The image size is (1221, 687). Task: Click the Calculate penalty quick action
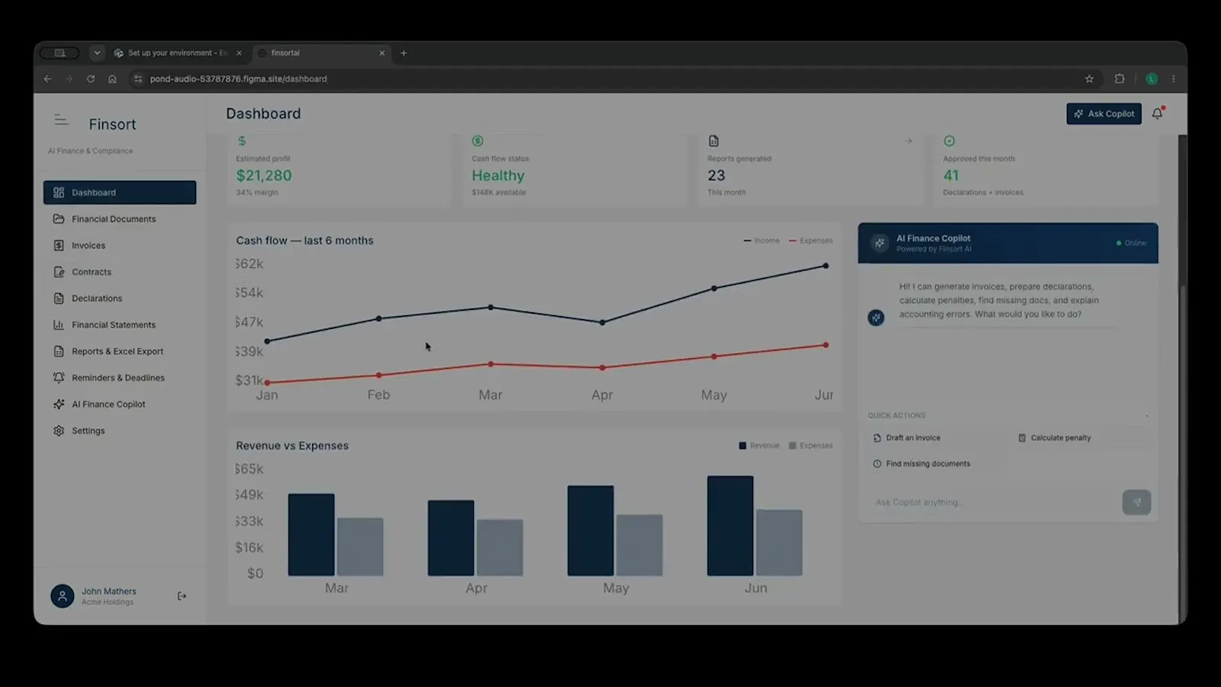1081,438
